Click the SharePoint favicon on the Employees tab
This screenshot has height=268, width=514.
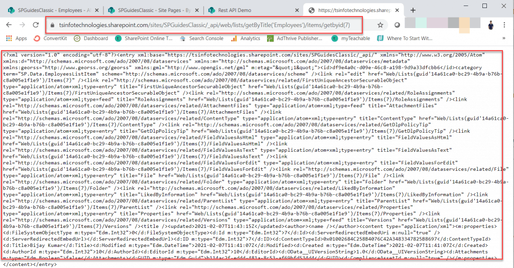tap(11, 10)
